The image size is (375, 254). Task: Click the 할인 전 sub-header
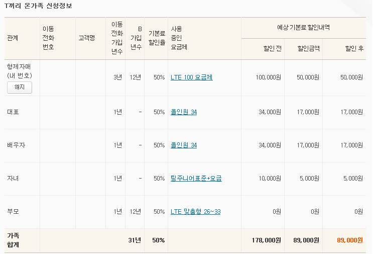click(x=273, y=49)
